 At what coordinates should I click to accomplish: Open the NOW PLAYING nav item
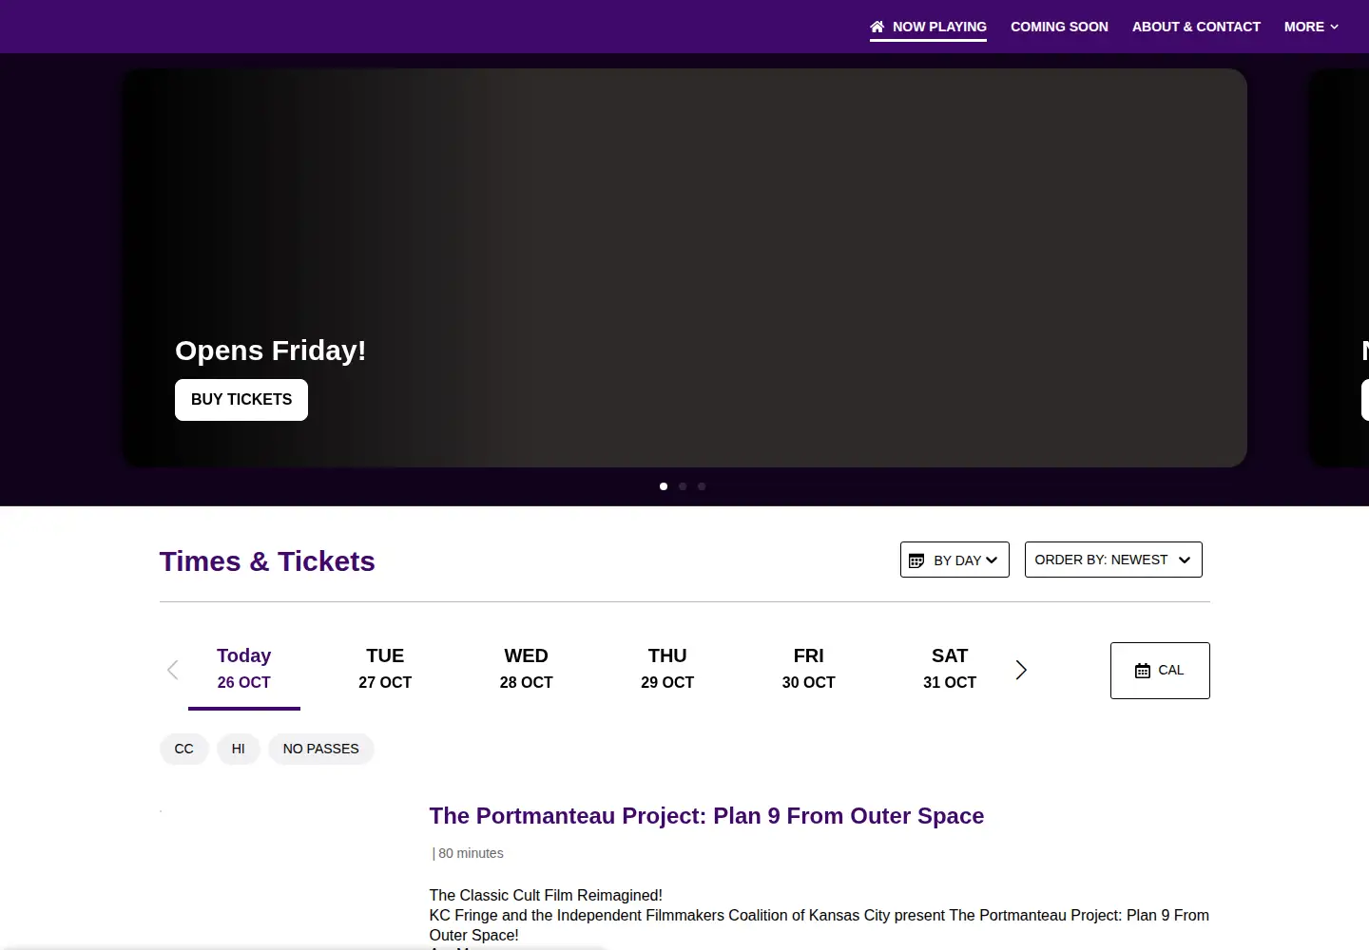pos(928,27)
